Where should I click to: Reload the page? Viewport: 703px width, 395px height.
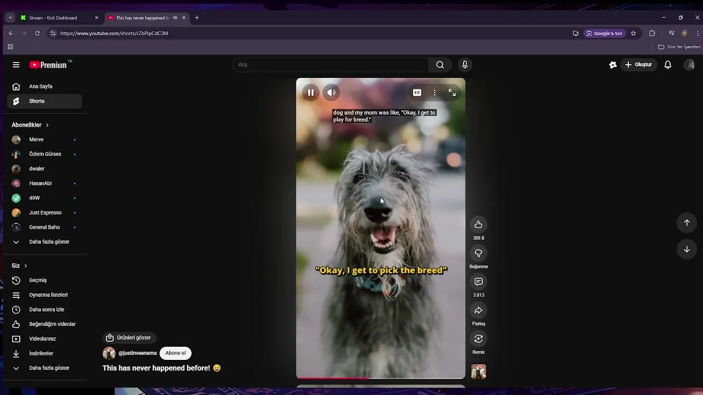pyautogui.click(x=37, y=33)
